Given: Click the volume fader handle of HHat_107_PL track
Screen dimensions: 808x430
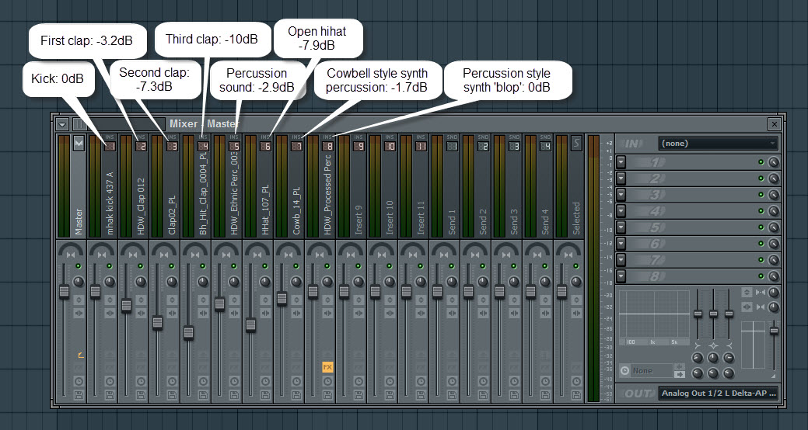Looking at the screenshot, I should [x=250, y=325].
